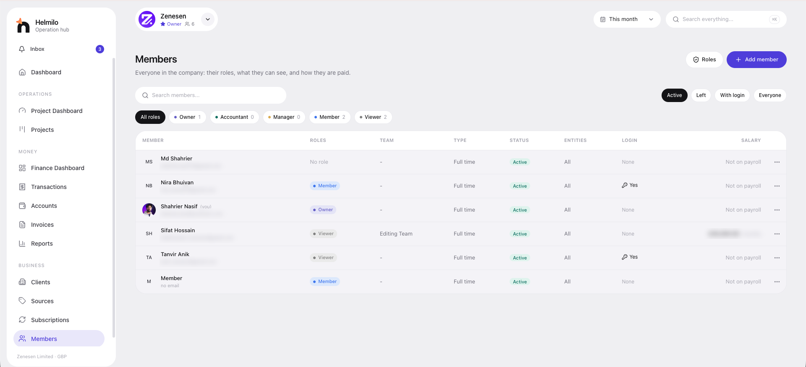
Task: Show members With login
Action: pos(732,95)
